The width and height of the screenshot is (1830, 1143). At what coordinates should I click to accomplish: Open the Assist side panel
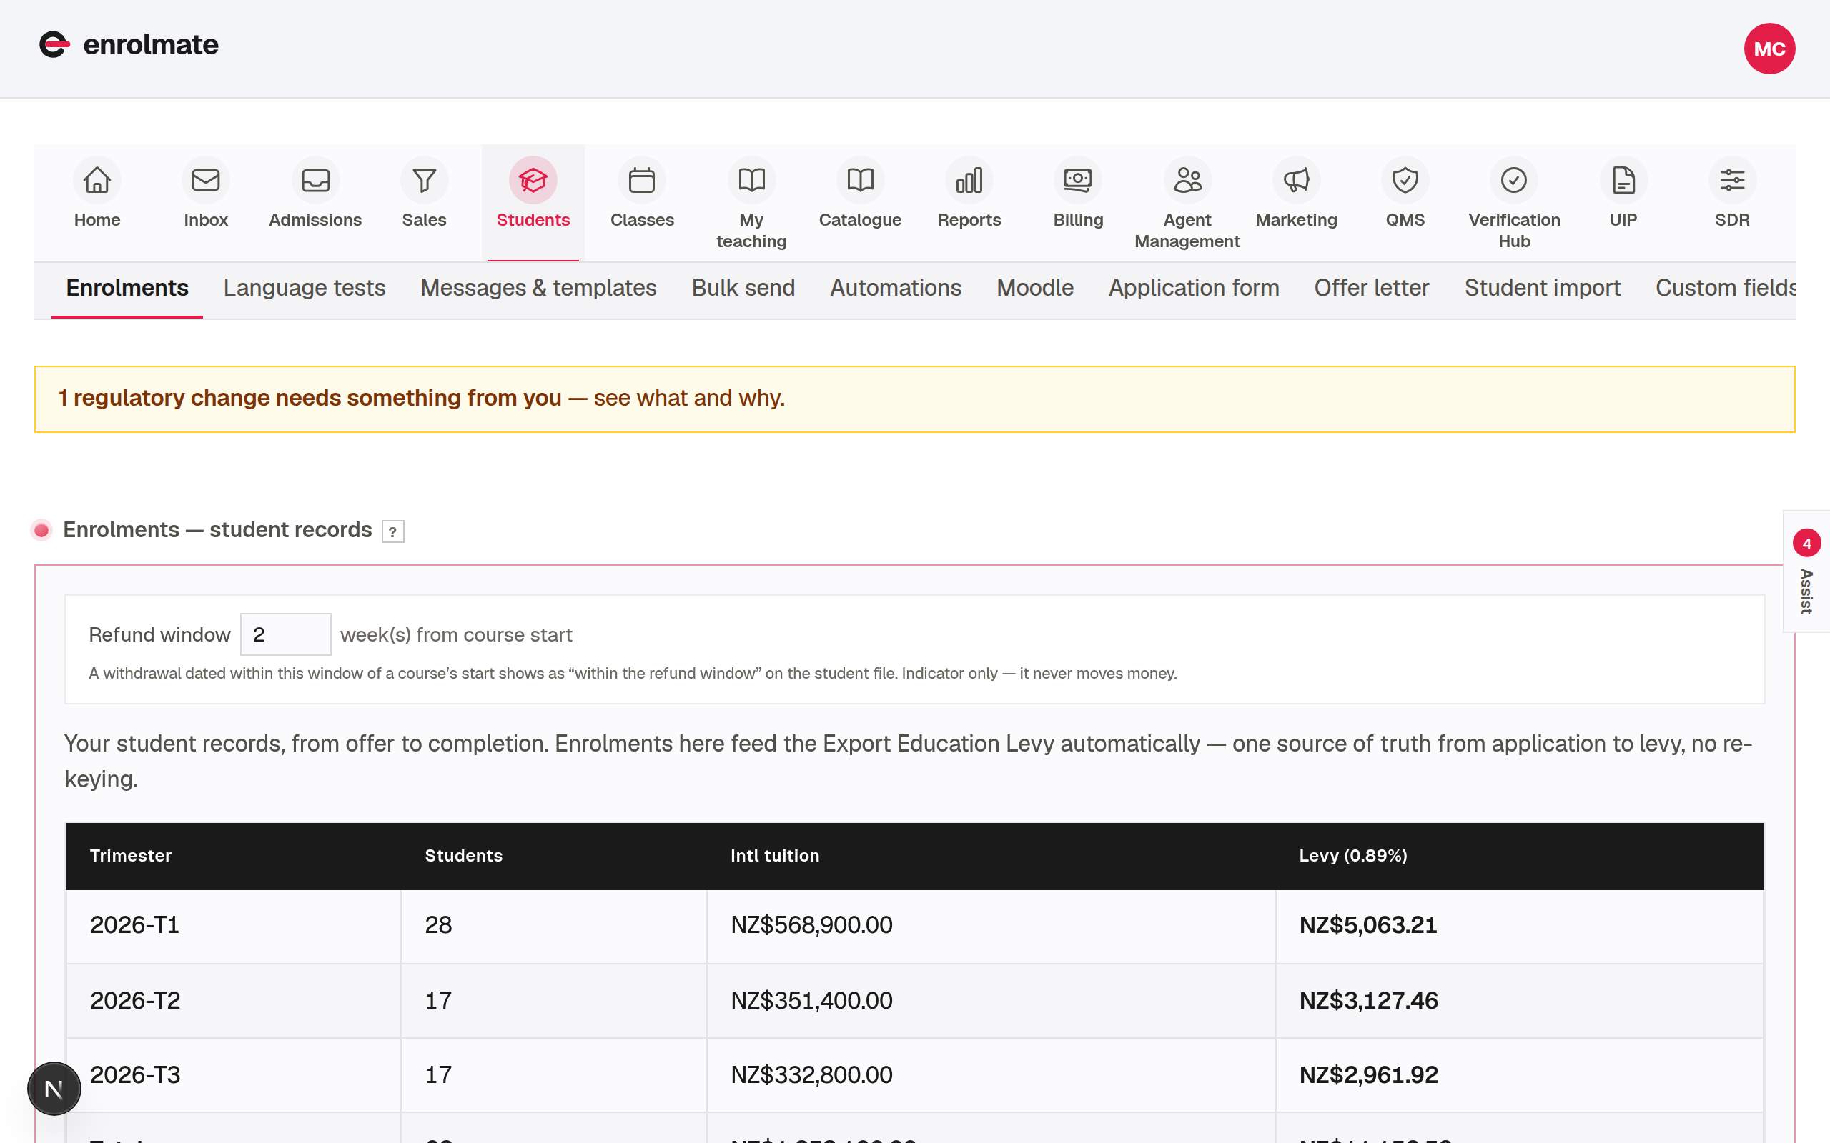coord(1806,571)
